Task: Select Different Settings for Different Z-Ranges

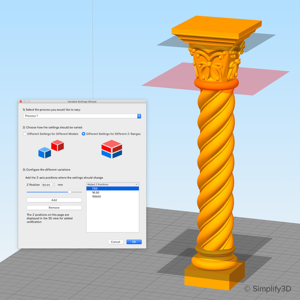Action: 83,134
